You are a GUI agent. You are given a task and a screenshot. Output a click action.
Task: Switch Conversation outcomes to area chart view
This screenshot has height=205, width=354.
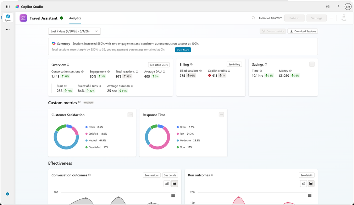click(175, 184)
